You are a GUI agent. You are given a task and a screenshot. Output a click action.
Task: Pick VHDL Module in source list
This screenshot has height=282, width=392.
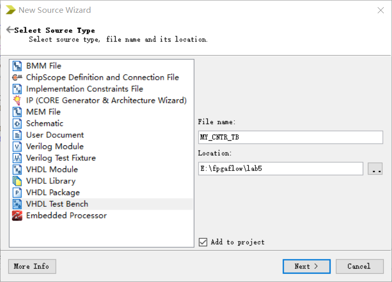click(x=52, y=169)
